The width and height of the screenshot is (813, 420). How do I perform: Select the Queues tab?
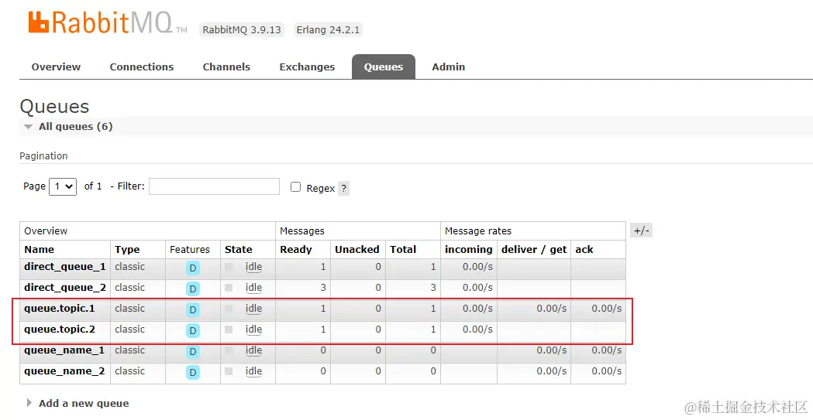384,67
